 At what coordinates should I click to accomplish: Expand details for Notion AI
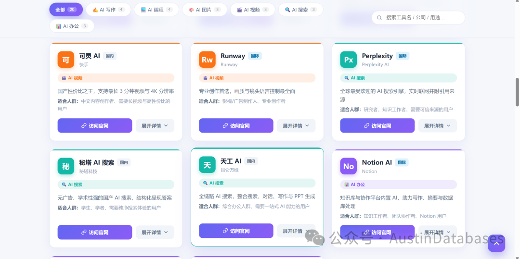437,232
